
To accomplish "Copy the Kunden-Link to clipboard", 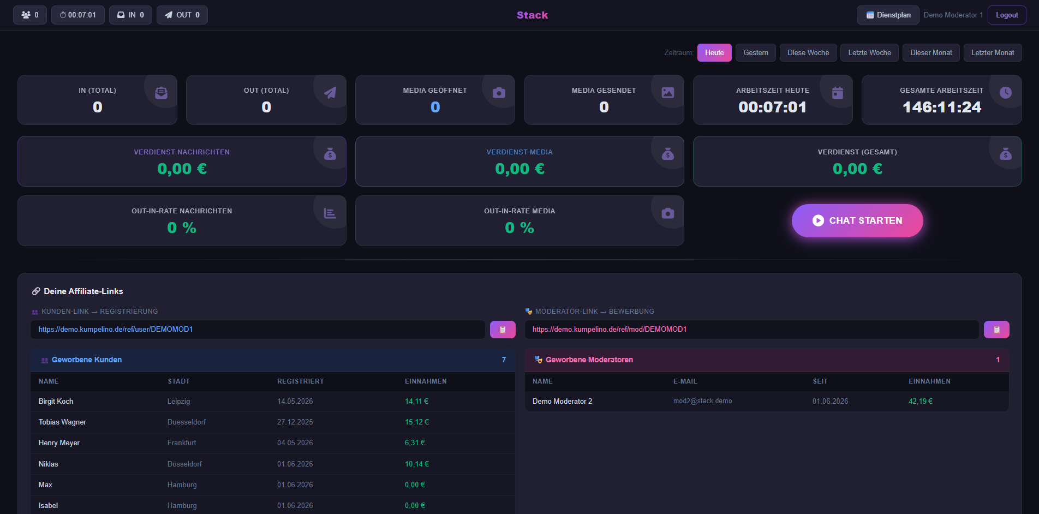I will click(503, 330).
